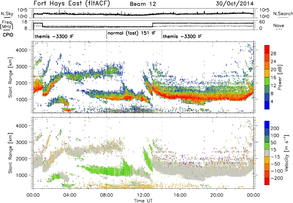Select 'normal (fast) 151 IF' CPID label
Screen dimensions: 293x203
pyautogui.click(x=131, y=33)
